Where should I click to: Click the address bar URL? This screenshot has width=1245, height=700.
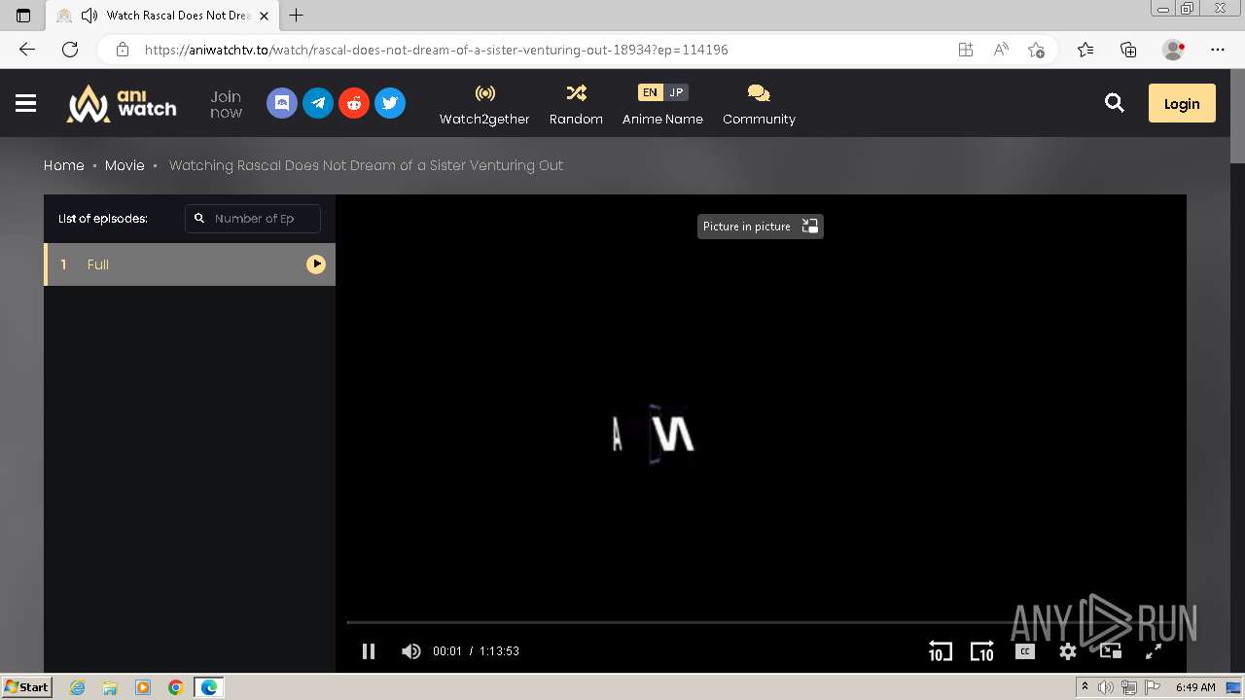coord(437,50)
